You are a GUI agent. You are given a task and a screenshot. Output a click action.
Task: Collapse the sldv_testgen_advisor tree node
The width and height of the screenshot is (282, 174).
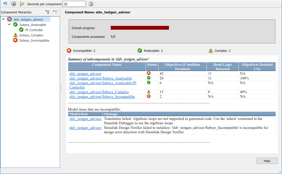(3, 19)
